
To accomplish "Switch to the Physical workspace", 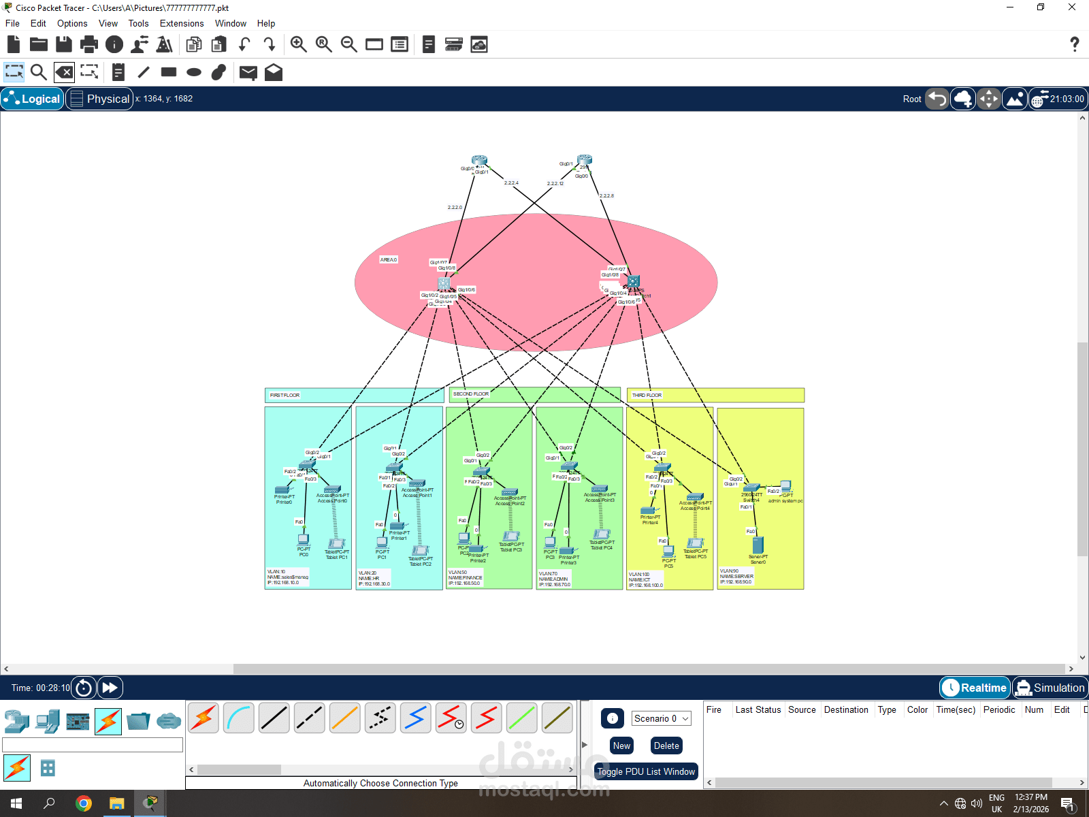I will tap(99, 99).
